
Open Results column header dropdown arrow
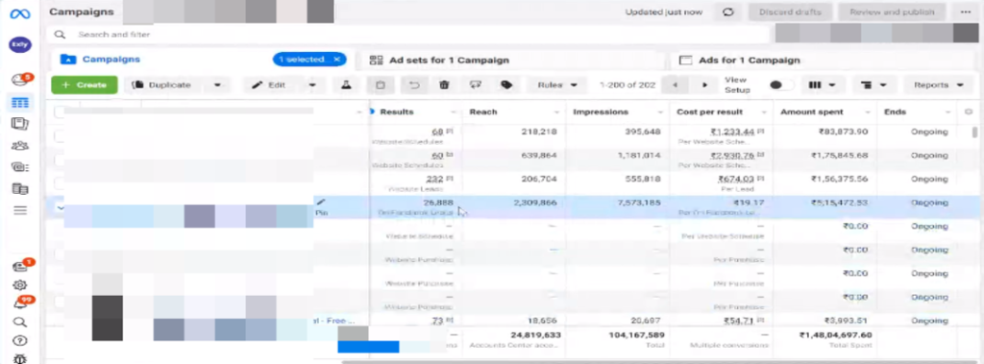(x=455, y=112)
